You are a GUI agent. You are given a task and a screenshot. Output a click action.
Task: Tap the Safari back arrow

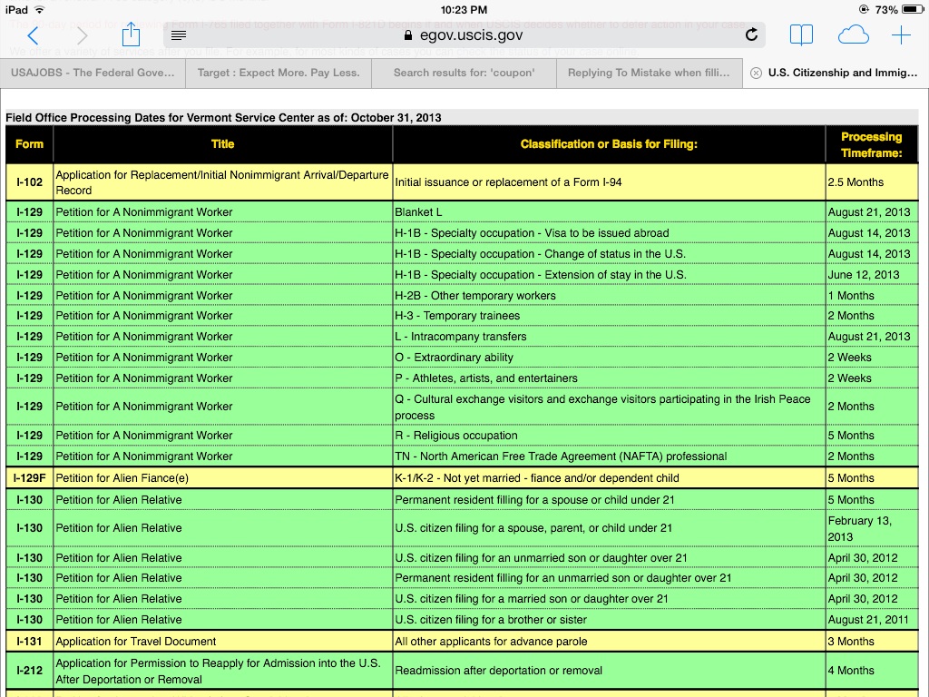coord(34,35)
